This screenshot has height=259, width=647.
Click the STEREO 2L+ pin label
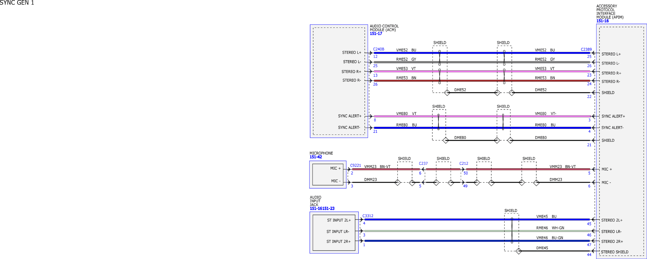pyautogui.click(x=612, y=220)
